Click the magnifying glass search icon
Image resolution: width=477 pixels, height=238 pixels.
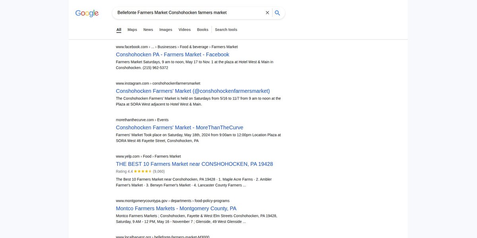277,13
